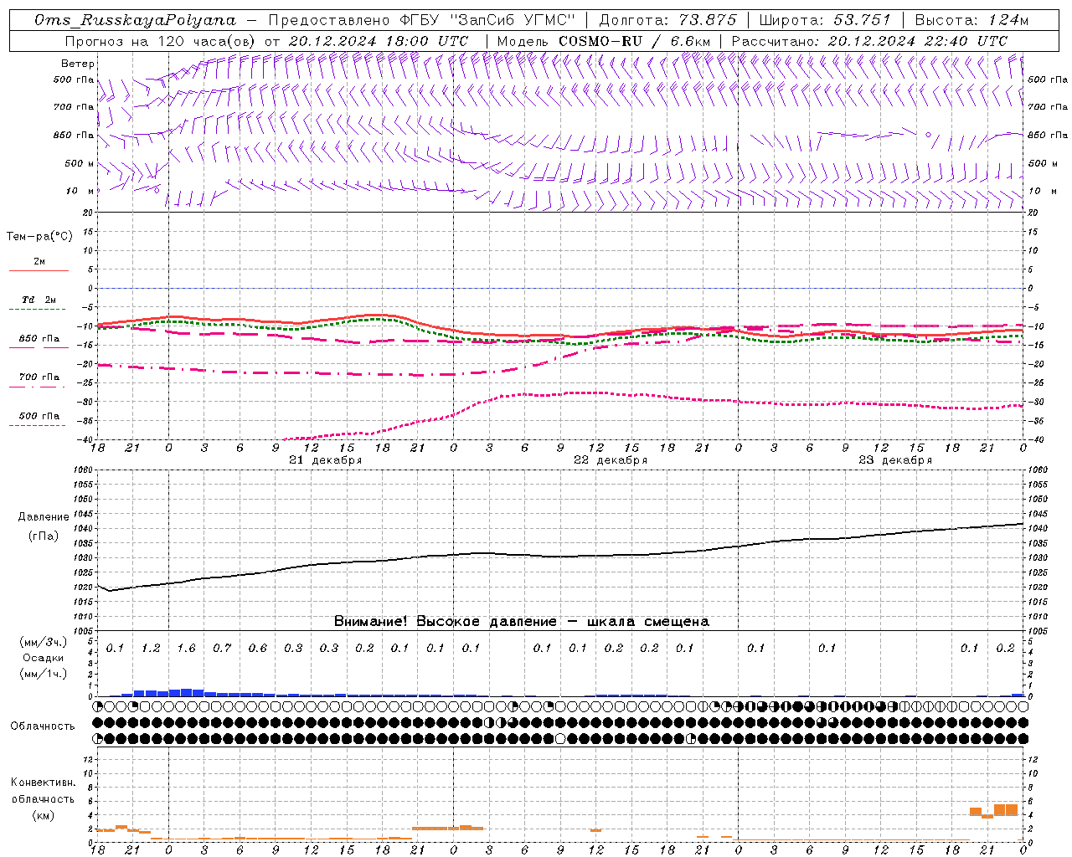This screenshot has height=857, width=1072.
Task: Click the tallest blue precipitation bar near 1.6
Action: coord(186,692)
